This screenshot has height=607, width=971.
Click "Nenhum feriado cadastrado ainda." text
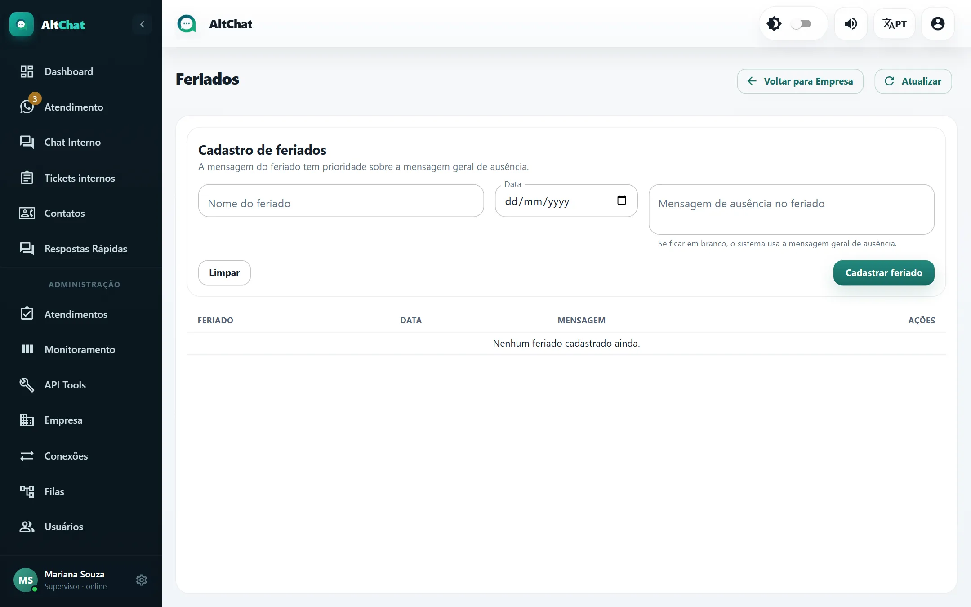point(566,344)
